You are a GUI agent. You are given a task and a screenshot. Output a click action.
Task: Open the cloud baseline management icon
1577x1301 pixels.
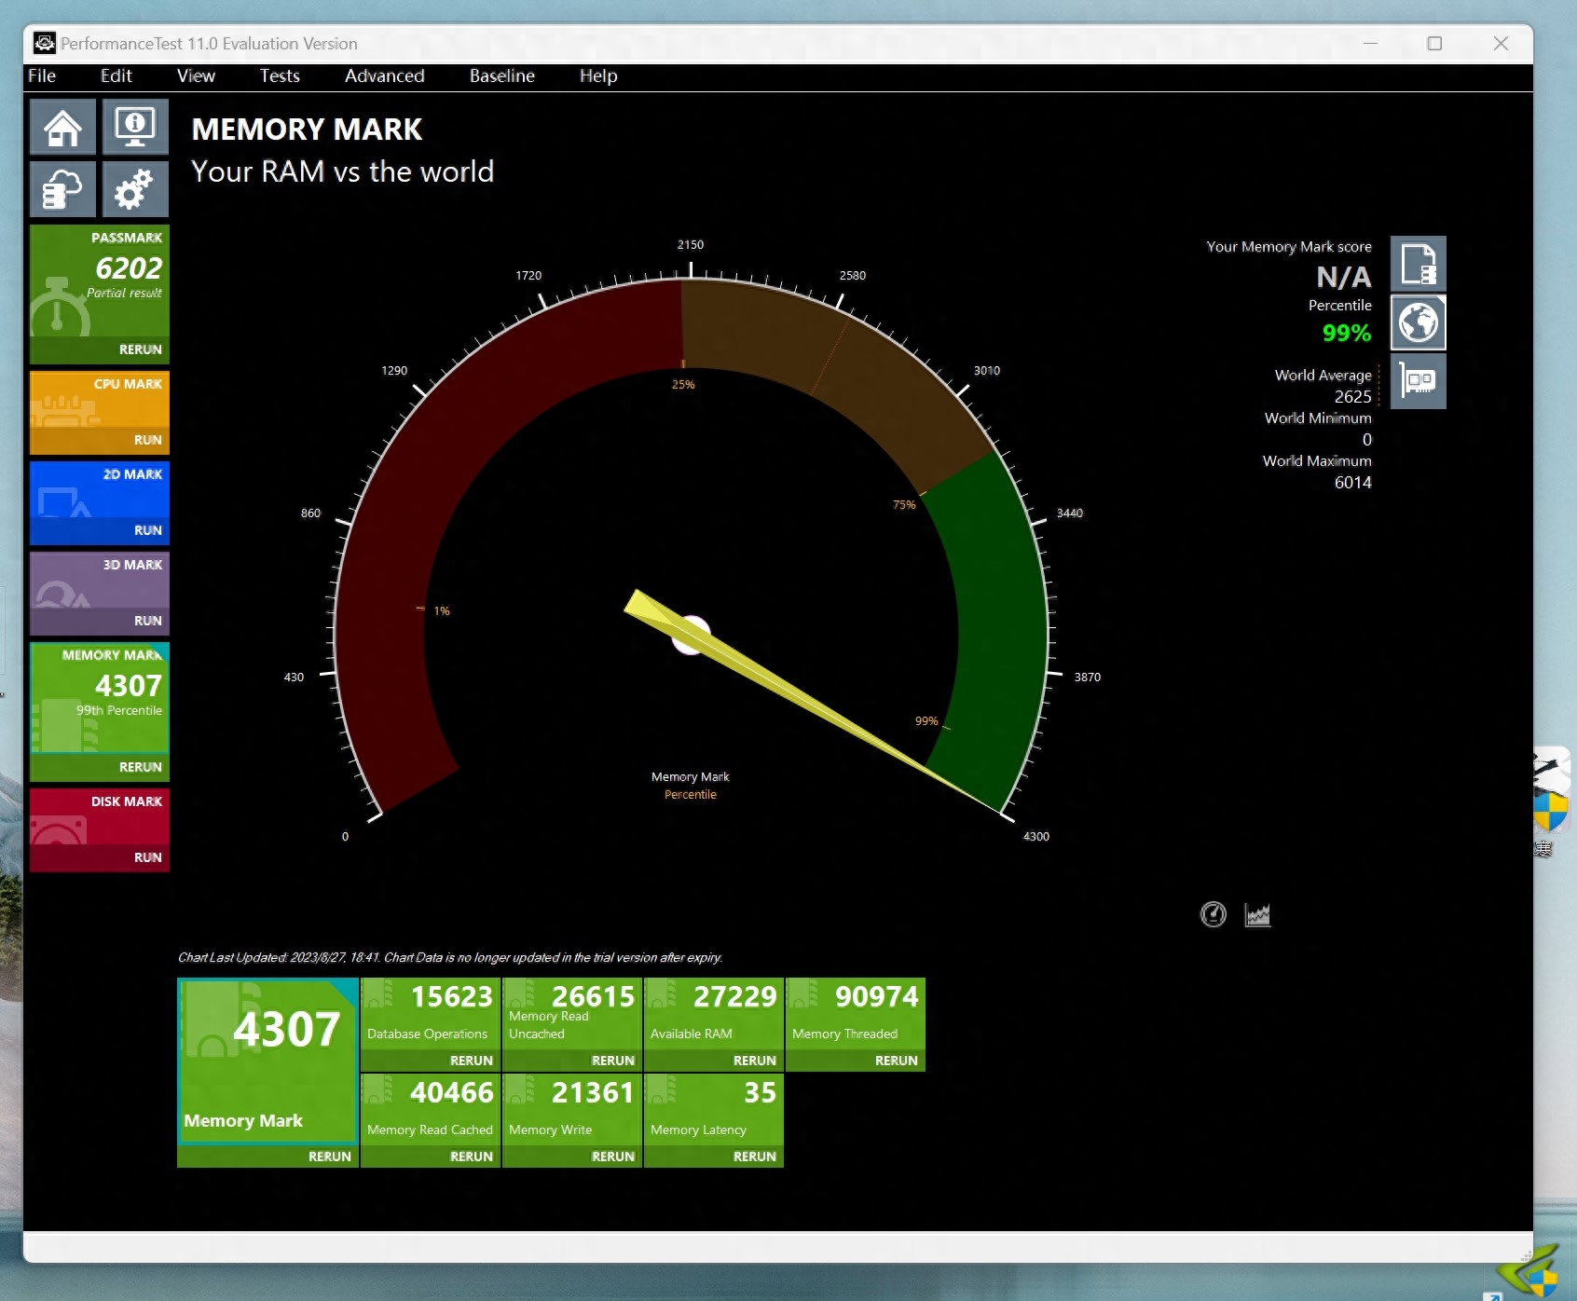pos(62,189)
